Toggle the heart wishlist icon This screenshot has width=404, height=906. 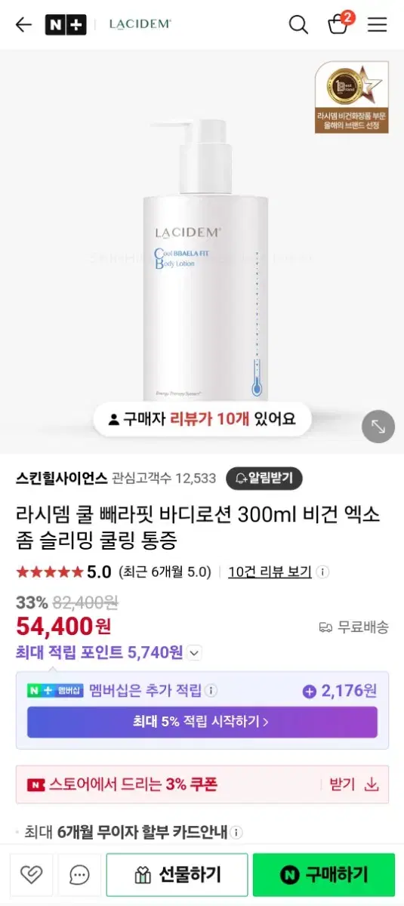pos(31,874)
